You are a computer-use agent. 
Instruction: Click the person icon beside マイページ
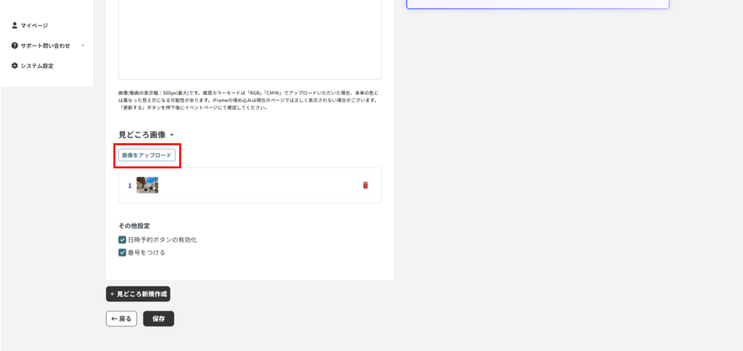pos(15,25)
